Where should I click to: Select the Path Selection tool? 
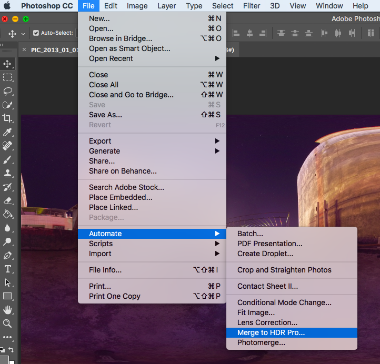[7, 282]
